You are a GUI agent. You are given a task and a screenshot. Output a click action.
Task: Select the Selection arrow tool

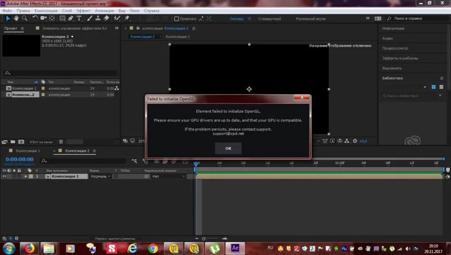8,19
